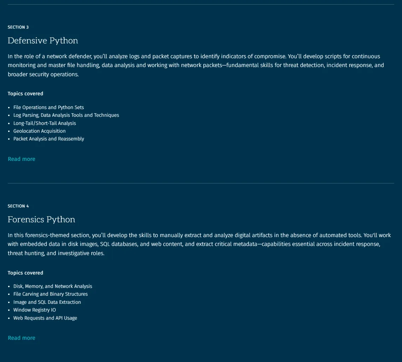Select Image and SQL Data Extraction item
This screenshot has width=402, height=362.
click(x=47, y=302)
